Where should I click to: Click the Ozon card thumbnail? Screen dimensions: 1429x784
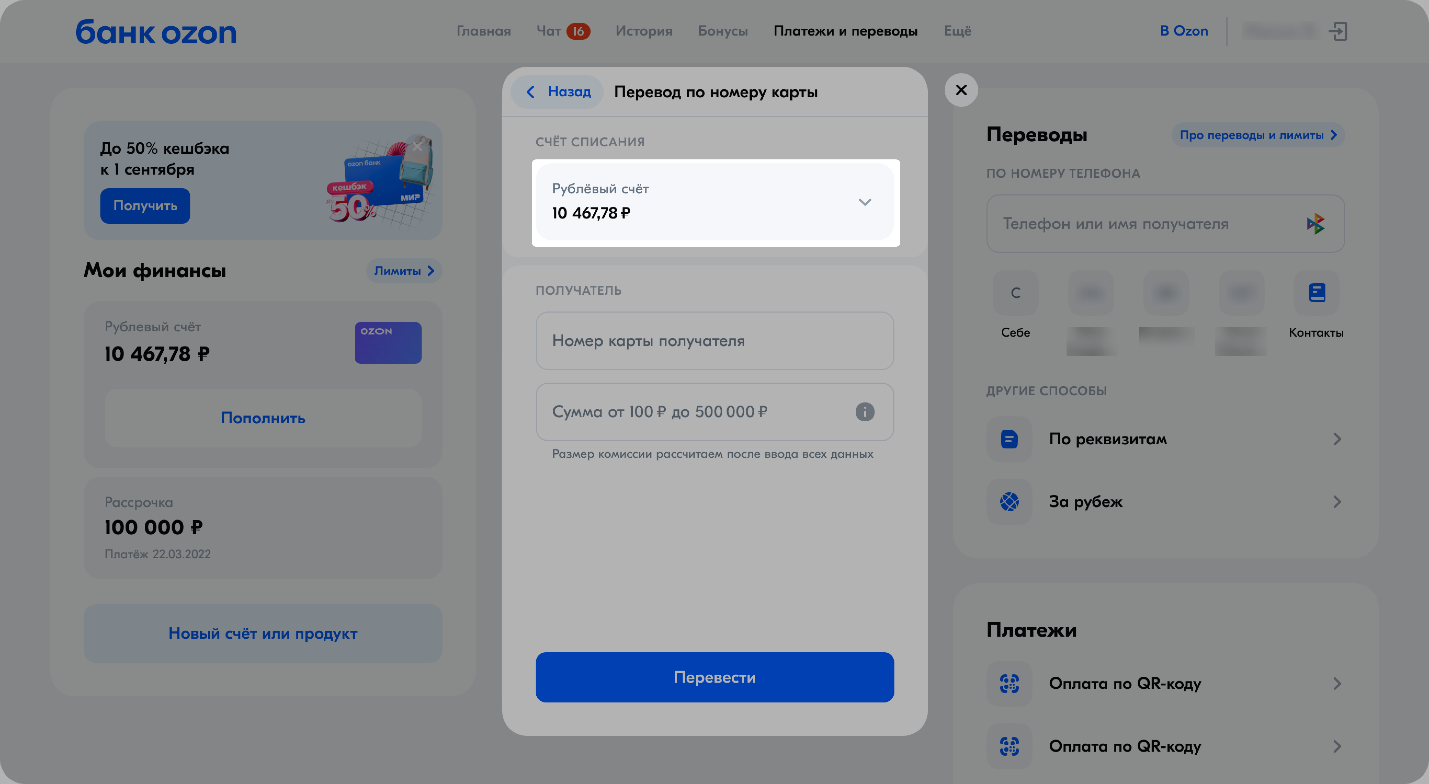click(x=388, y=343)
